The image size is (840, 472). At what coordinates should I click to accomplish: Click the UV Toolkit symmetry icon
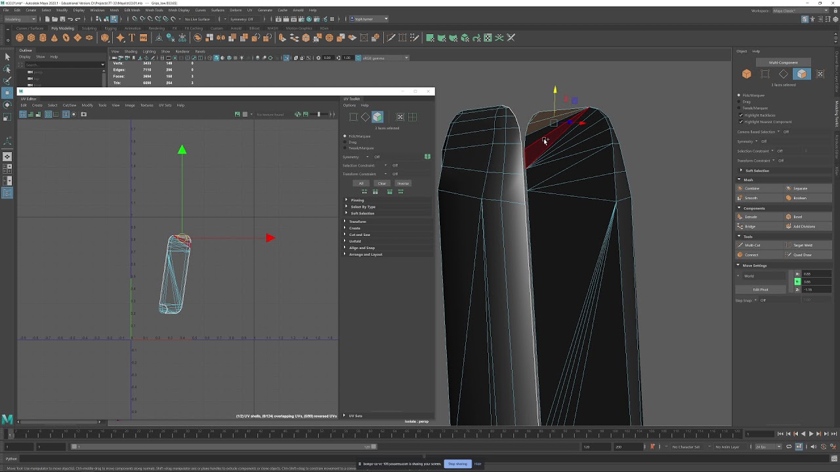[427, 157]
